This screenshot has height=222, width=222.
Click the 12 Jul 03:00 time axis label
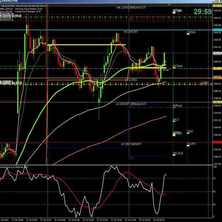click(x=60, y=220)
